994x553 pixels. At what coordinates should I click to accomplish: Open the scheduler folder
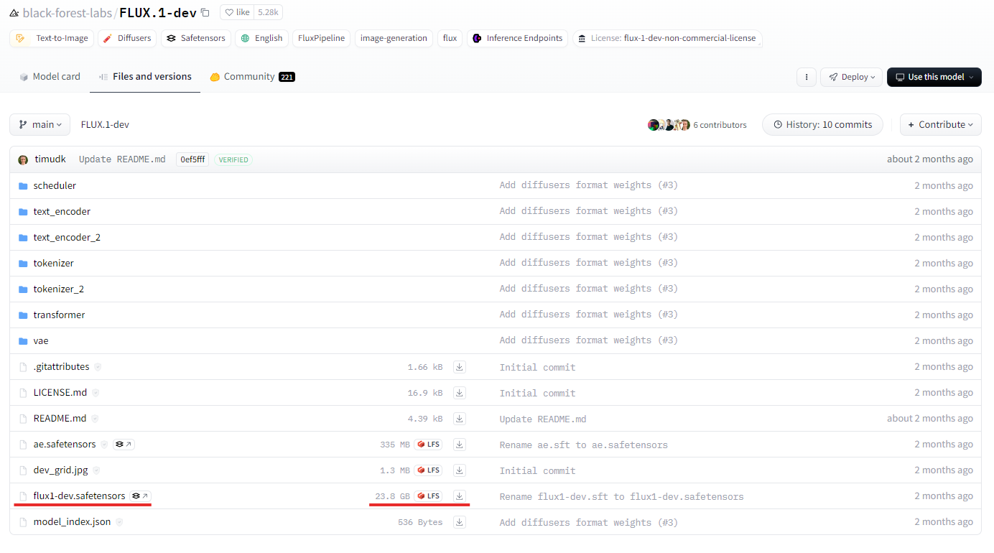pyautogui.click(x=55, y=185)
